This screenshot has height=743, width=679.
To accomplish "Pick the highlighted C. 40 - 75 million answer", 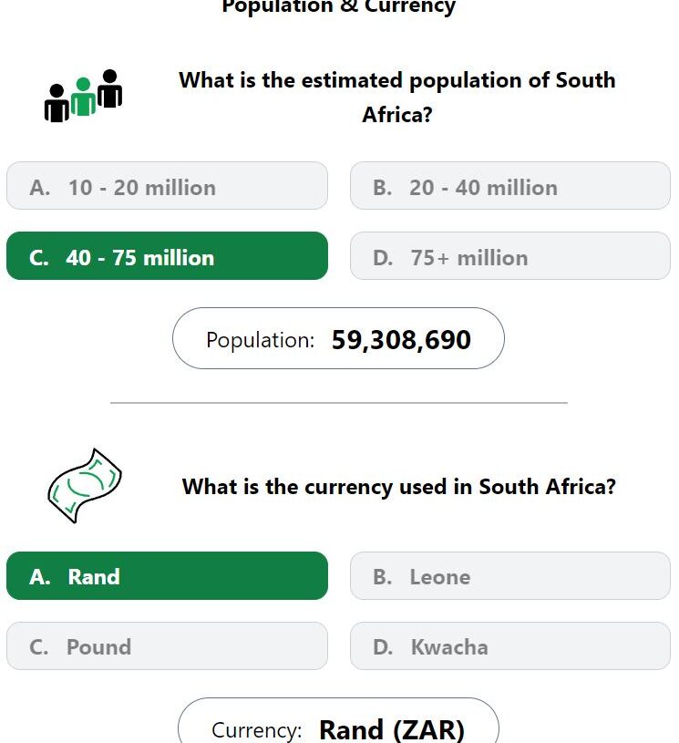I will tap(167, 256).
